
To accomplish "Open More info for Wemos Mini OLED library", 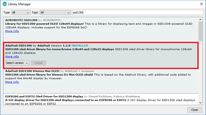I will point(12,82).
